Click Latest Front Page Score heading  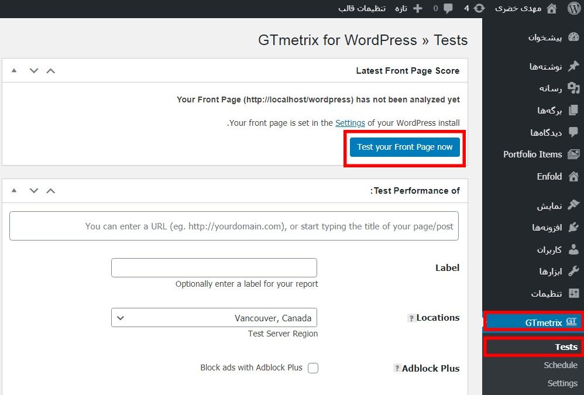click(x=407, y=71)
